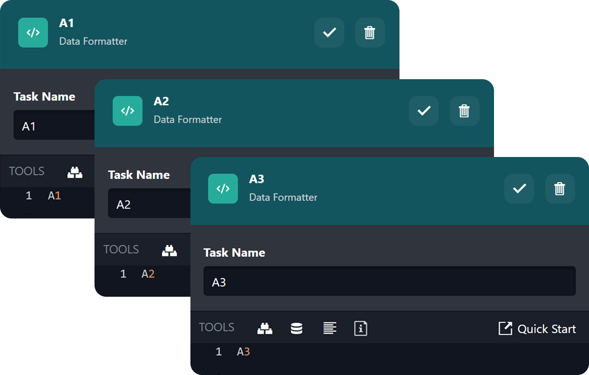Click the code icon on the A3 card
Screen dimensions: 589x375
click(223, 189)
